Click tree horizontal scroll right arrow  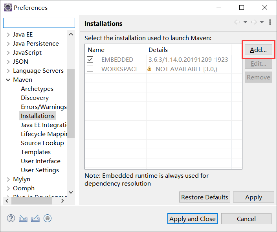[62, 201]
